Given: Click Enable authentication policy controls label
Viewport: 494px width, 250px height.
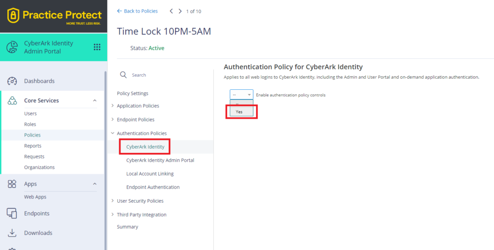Looking at the screenshot, I should pos(291,95).
